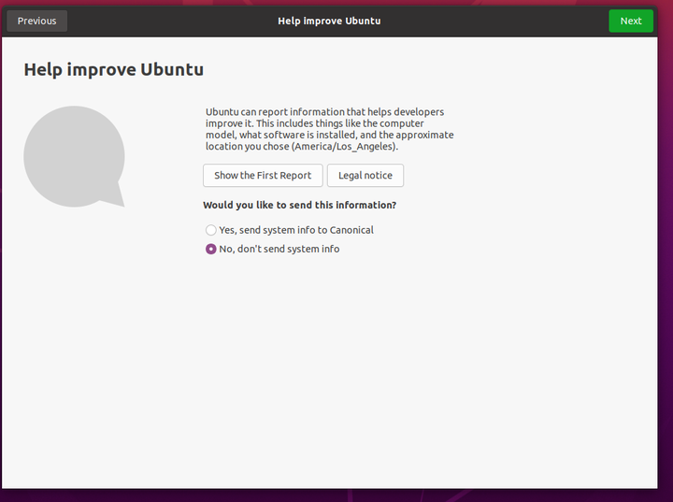673x502 pixels.
Task: Click the paragraph about reporting information to developers
Action: pyautogui.click(x=330, y=129)
